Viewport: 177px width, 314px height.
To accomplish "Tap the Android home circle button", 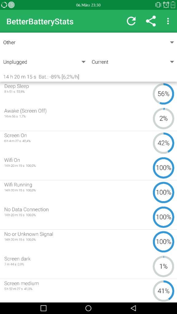I will (88, 308).
